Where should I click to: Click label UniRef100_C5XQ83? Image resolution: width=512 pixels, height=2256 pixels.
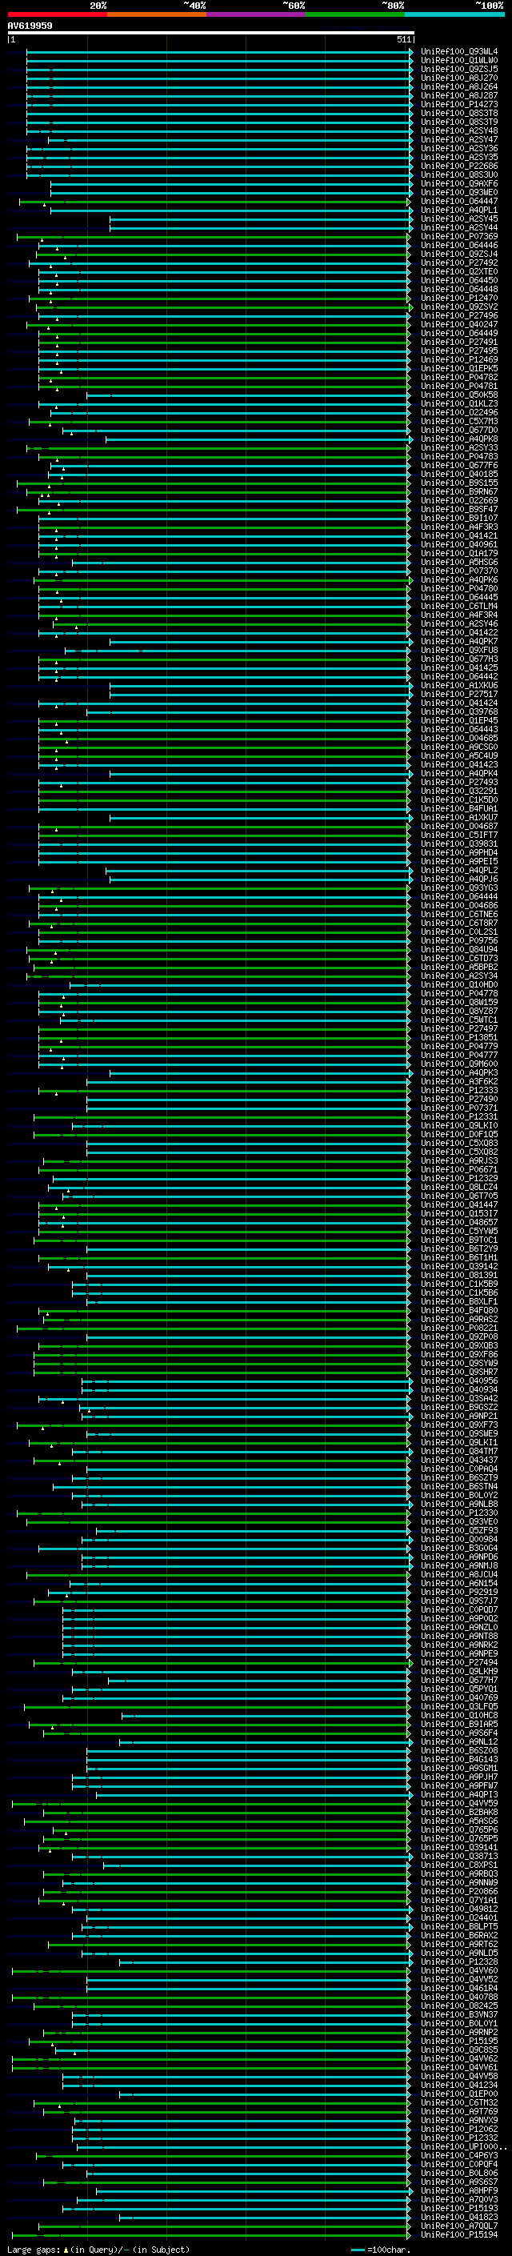[458, 1143]
